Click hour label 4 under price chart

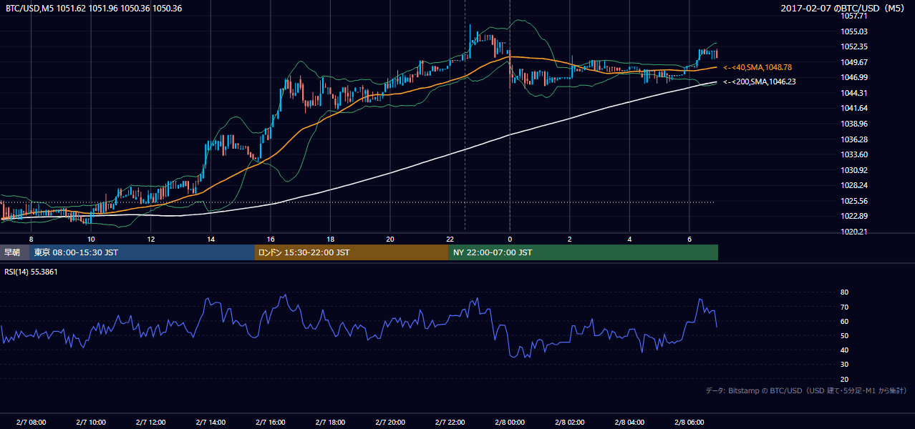pos(629,239)
